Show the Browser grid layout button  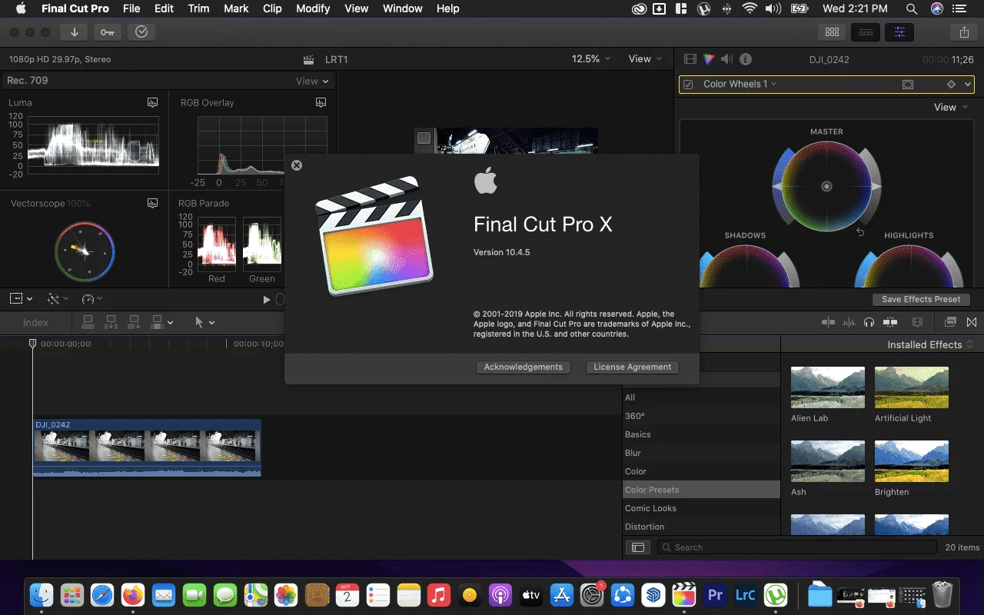(832, 32)
